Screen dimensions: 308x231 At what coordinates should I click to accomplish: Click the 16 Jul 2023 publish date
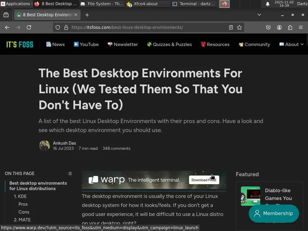coord(63,149)
